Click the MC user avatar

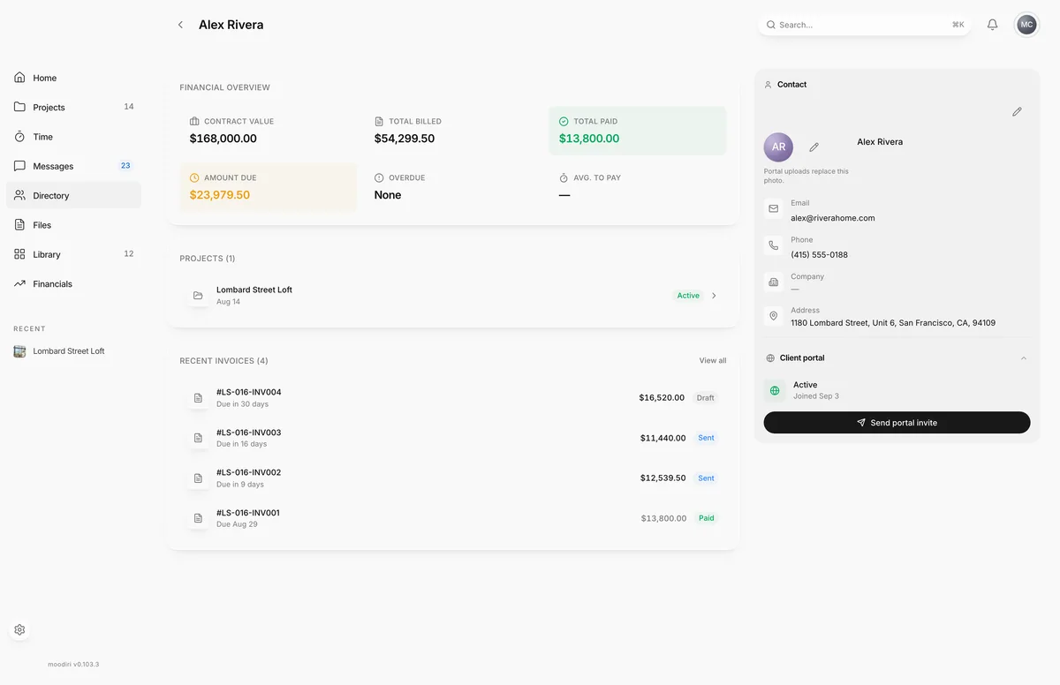click(x=1026, y=25)
